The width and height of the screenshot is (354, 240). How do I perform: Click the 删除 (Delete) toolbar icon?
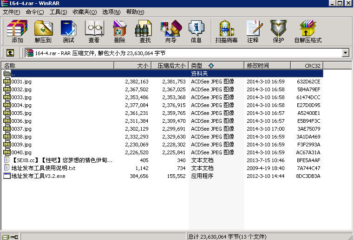[119, 32]
